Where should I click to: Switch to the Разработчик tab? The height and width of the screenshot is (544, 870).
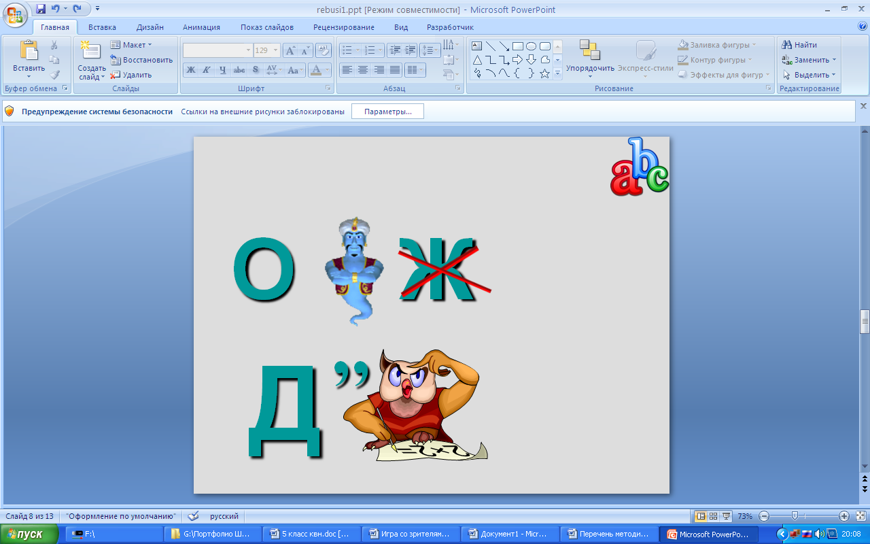450,27
